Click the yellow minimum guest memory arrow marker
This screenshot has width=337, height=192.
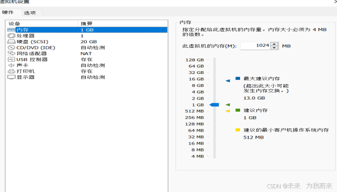[x=227, y=111]
